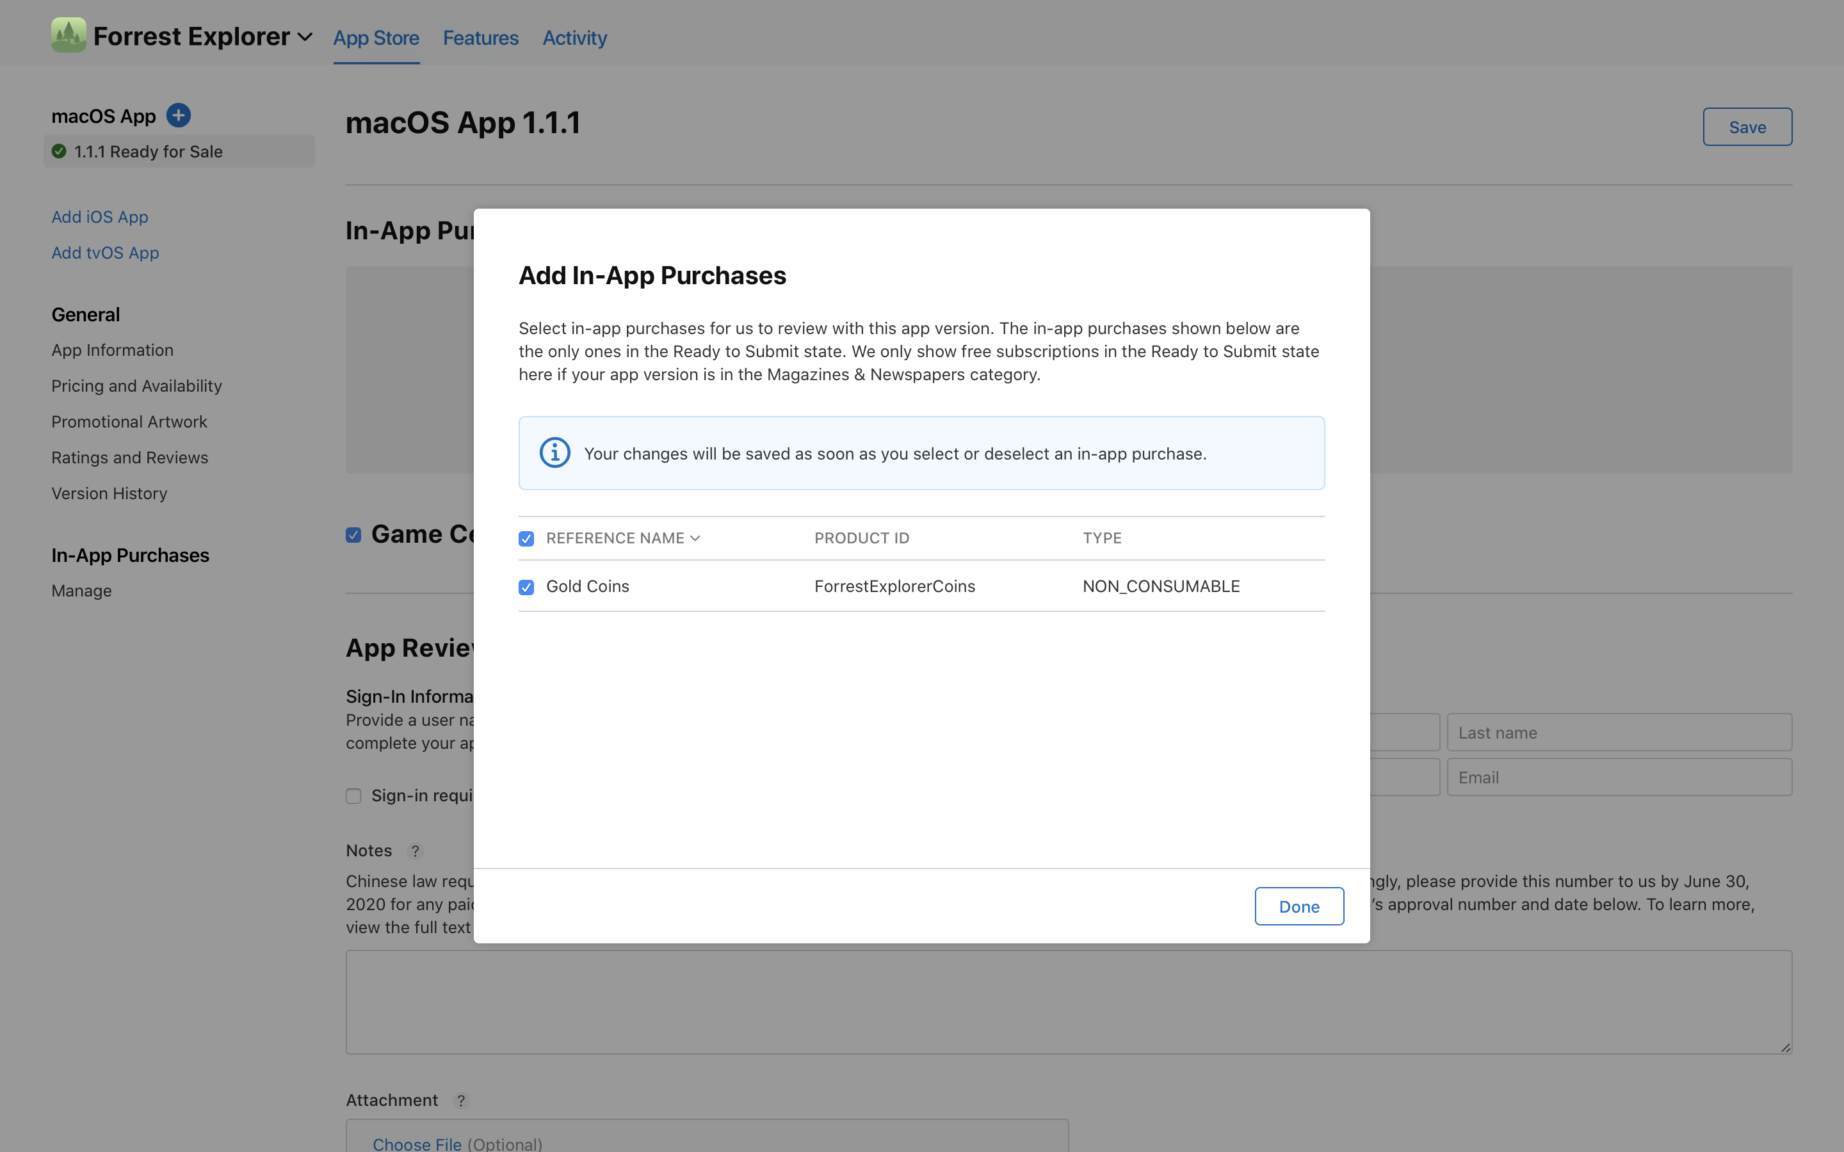Select the Gold Coins row product ID
Viewport: 1844px width, 1152px height.
click(x=894, y=587)
